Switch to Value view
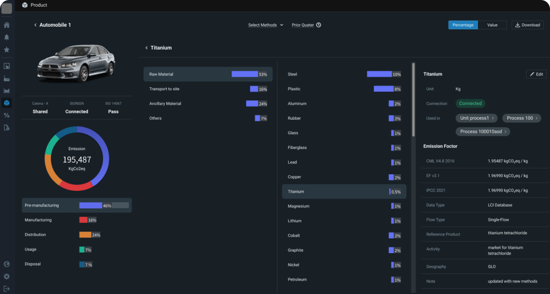Viewport: 550px width, 294px height. coord(492,25)
